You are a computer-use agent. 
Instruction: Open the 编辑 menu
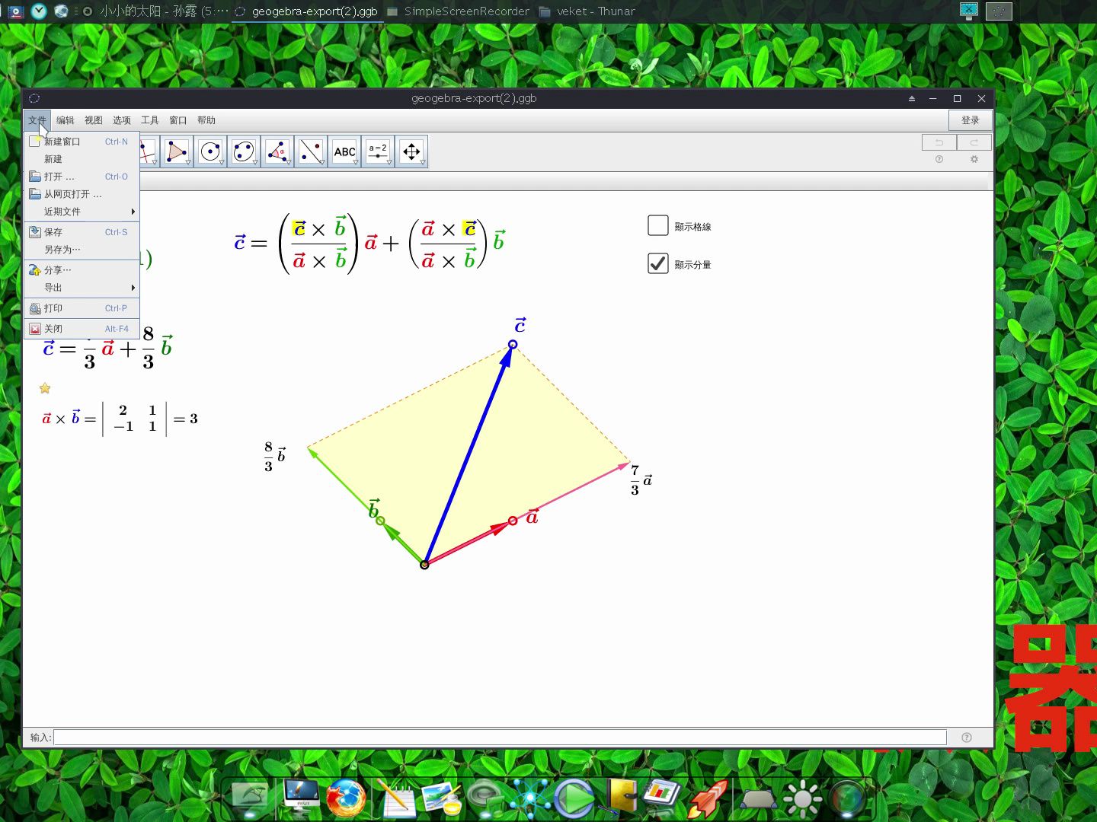coord(66,120)
